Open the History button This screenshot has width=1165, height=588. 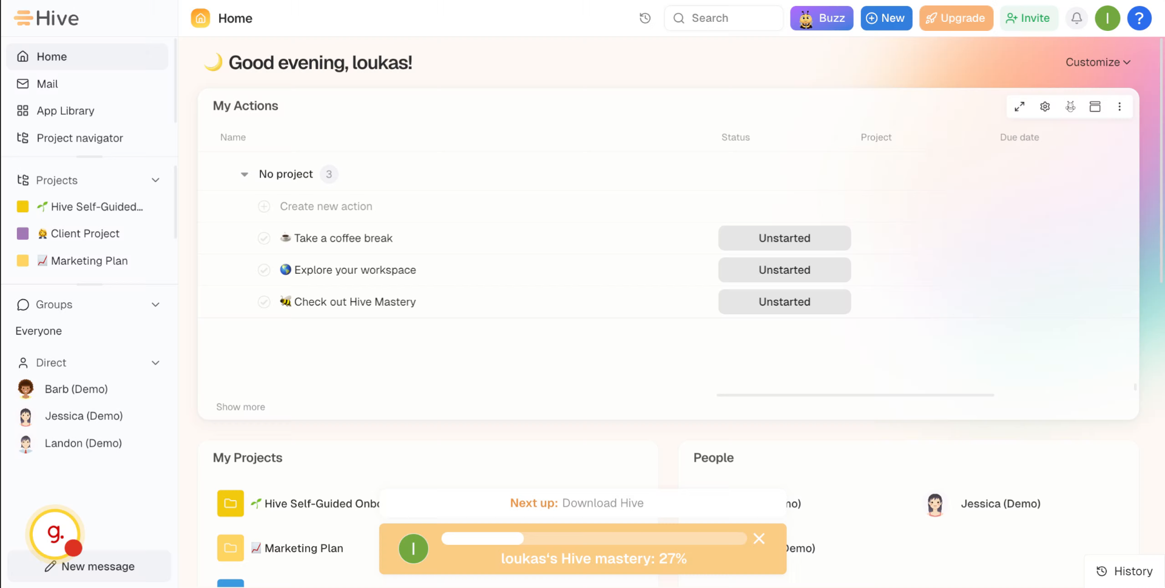pos(1124,571)
